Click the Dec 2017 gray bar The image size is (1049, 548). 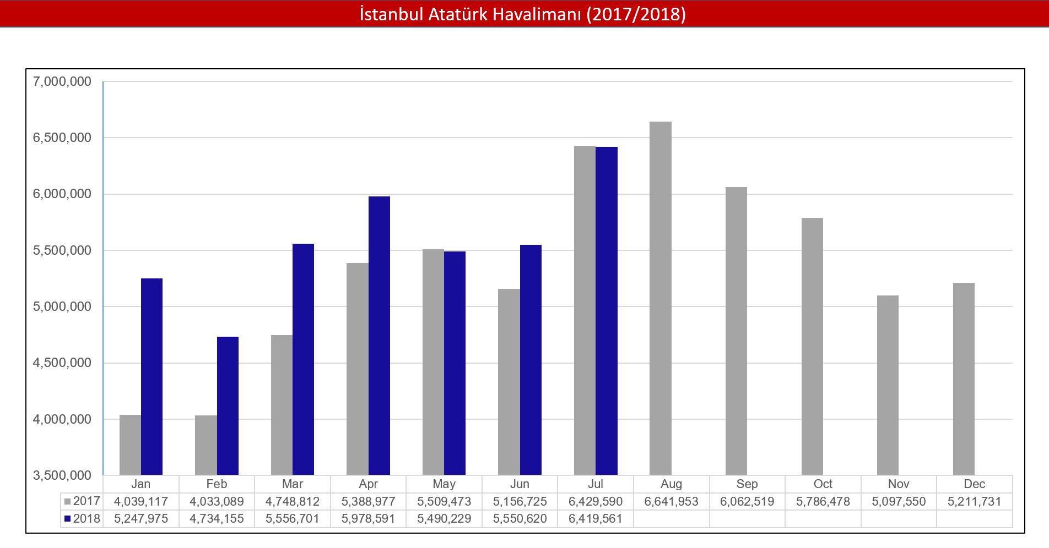[964, 379]
